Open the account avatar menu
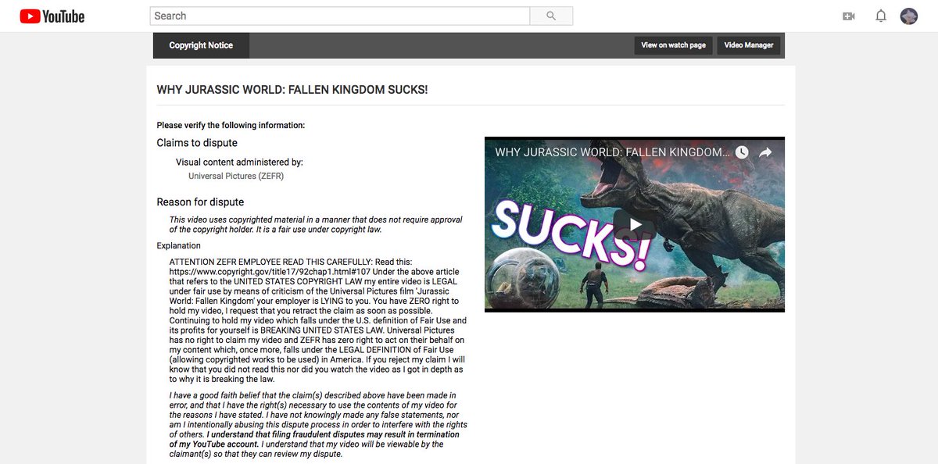This screenshot has width=938, height=464. [909, 16]
